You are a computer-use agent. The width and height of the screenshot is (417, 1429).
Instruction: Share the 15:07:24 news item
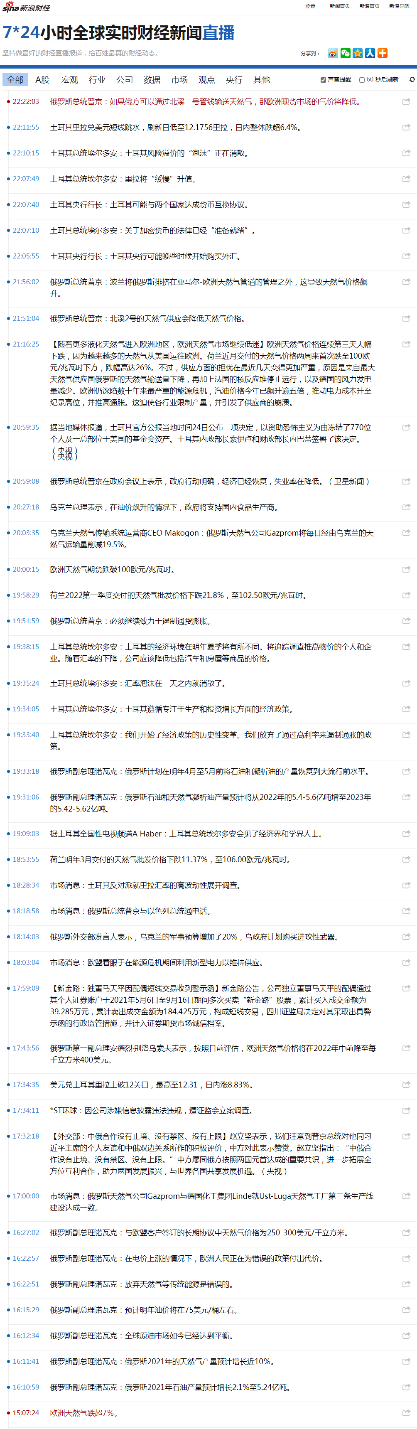tap(406, 1413)
